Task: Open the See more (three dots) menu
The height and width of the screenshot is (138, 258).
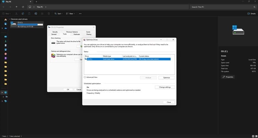Action: pos(80,14)
